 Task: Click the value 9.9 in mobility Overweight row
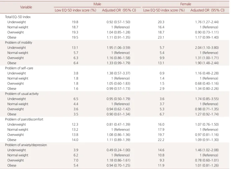click(162, 58)
